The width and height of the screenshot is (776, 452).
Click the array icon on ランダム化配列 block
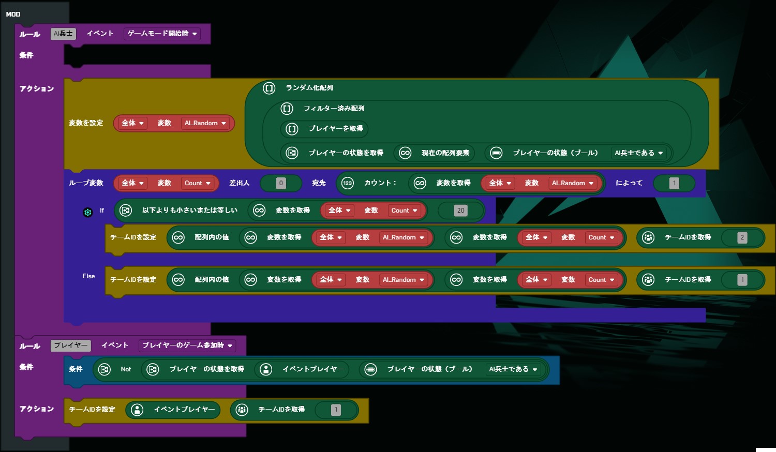coord(269,88)
